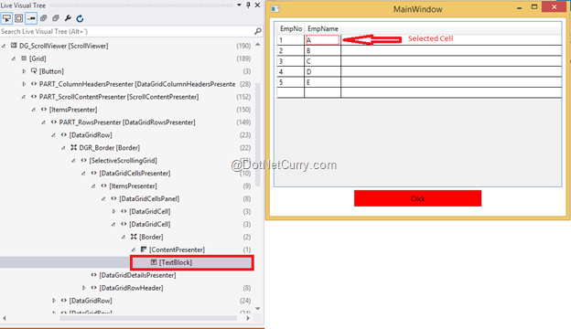Refresh the Live Visual Tree
571x329 pixels.
[x=81, y=18]
